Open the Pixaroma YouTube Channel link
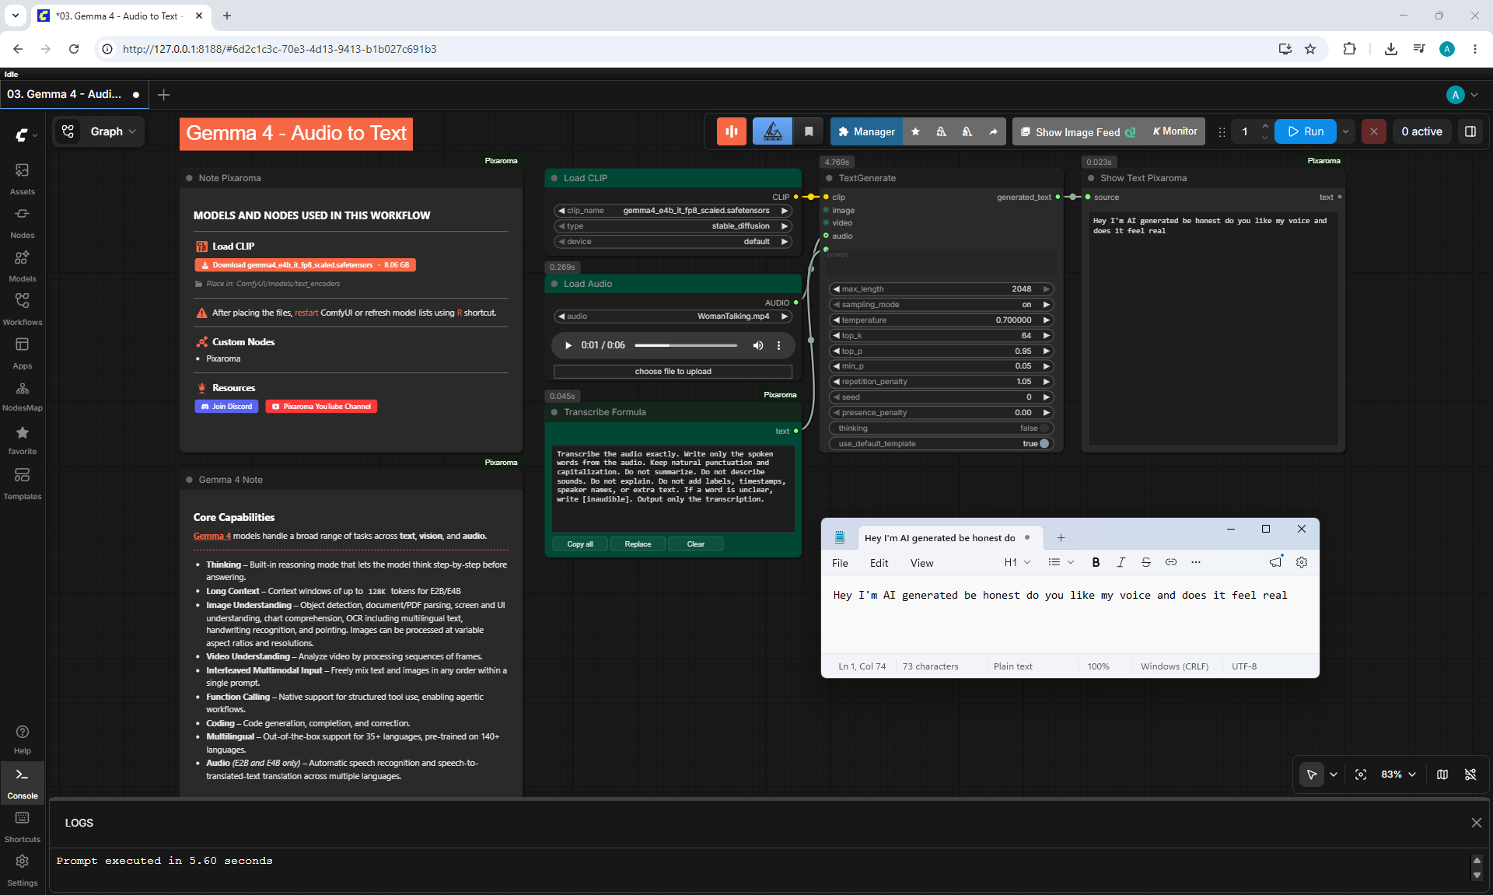The width and height of the screenshot is (1493, 895). point(321,407)
